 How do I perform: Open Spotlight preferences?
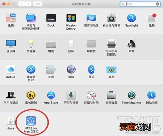click(131, 18)
